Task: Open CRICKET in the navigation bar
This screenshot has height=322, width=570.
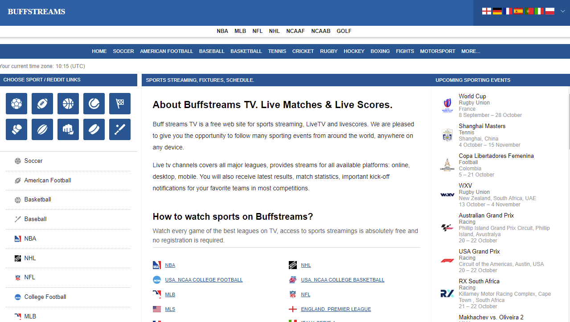Action: click(x=303, y=51)
